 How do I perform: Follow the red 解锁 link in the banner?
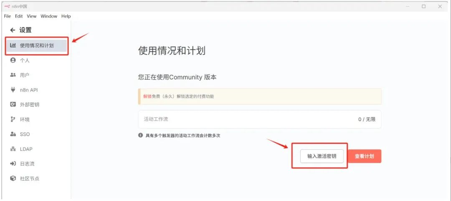[147, 97]
